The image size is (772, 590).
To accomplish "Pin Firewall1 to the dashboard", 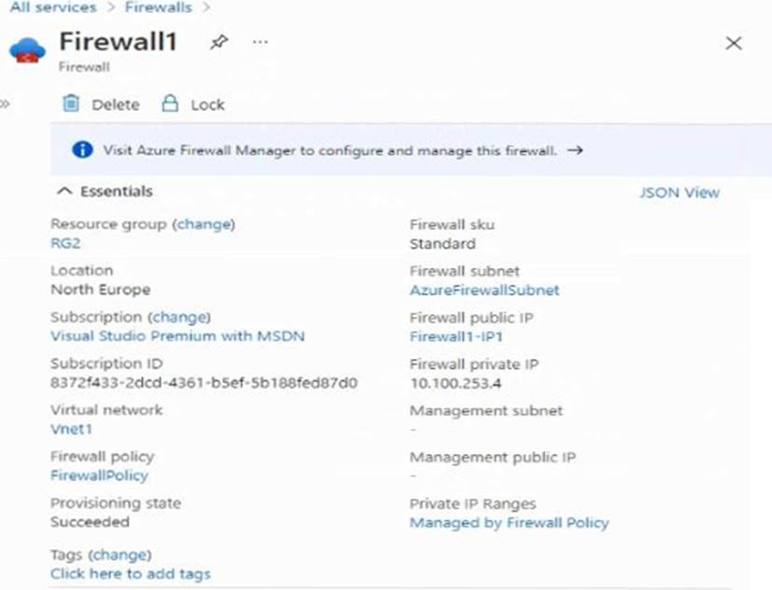I will pyautogui.click(x=219, y=42).
